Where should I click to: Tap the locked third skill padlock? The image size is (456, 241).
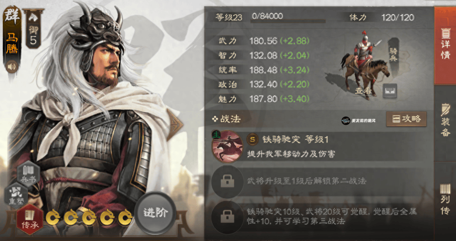point(227,217)
